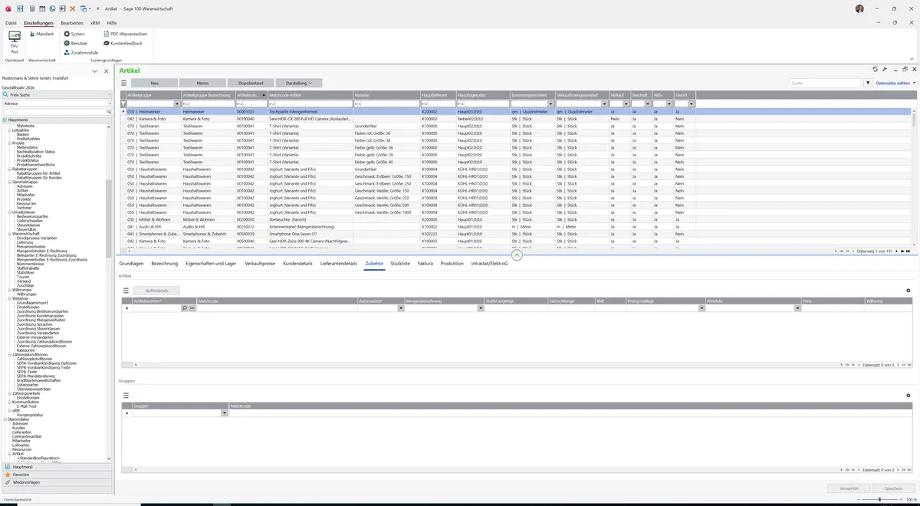Screen dimensions: 920x506
Task: Switch to the Intrastat/ElektroG tab
Action: tap(490, 263)
